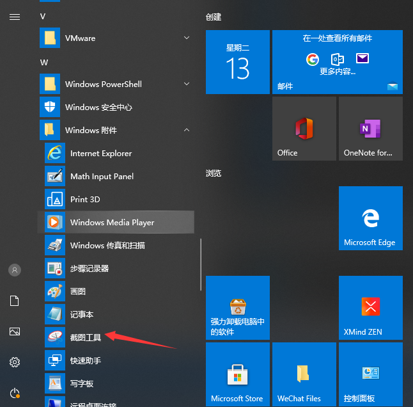
Task: Open Notepad (记事本)
Action: pos(82,315)
